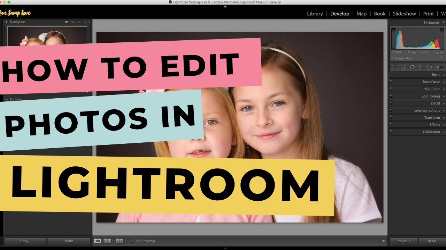Expand the History panel
Viewport: 446px width, 250px height.
coord(6,99)
